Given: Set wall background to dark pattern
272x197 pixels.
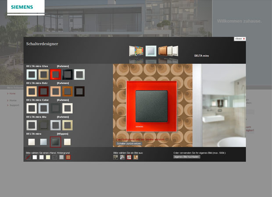Looking at the screenshot, I should pyautogui.click(x=55, y=157).
